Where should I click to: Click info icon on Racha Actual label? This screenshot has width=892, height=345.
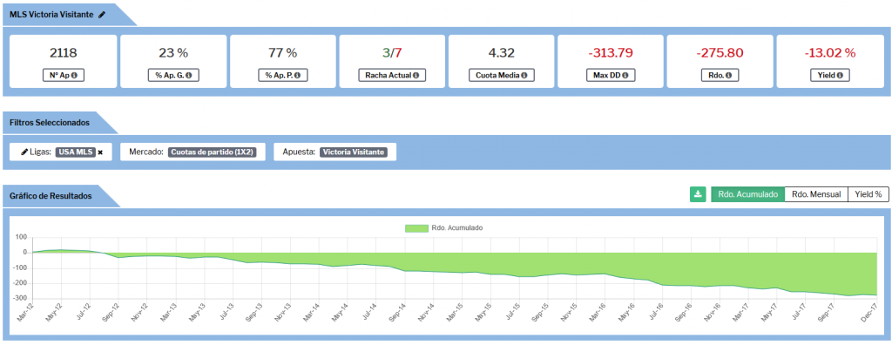[416, 75]
